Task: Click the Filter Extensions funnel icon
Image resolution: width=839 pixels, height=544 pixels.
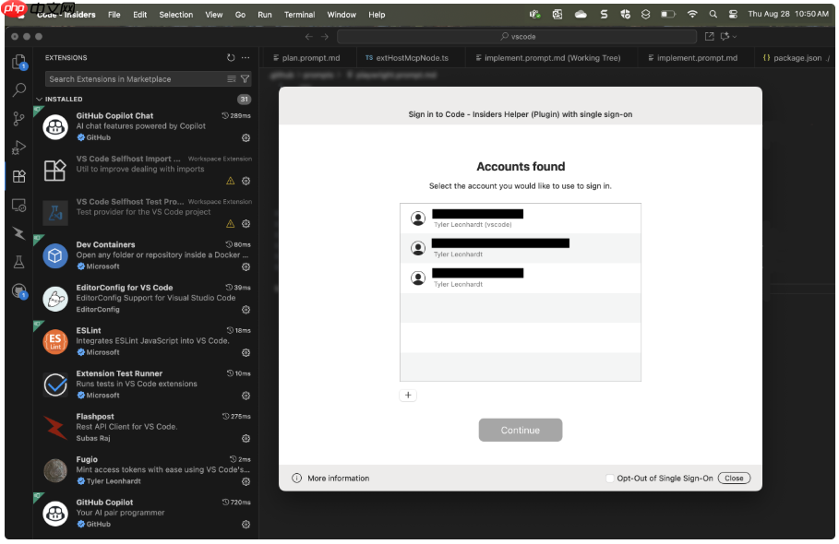Action: [x=246, y=79]
